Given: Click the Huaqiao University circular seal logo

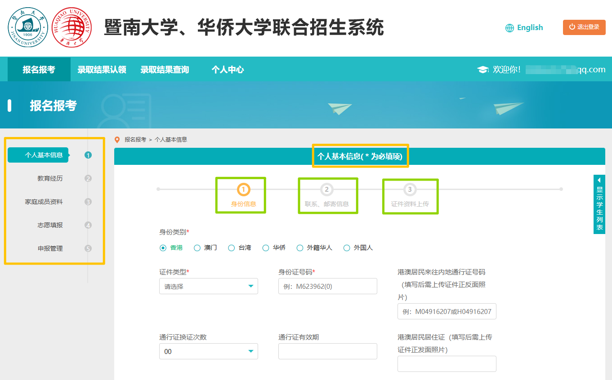Looking at the screenshot, I should click(x=72, y=27).
